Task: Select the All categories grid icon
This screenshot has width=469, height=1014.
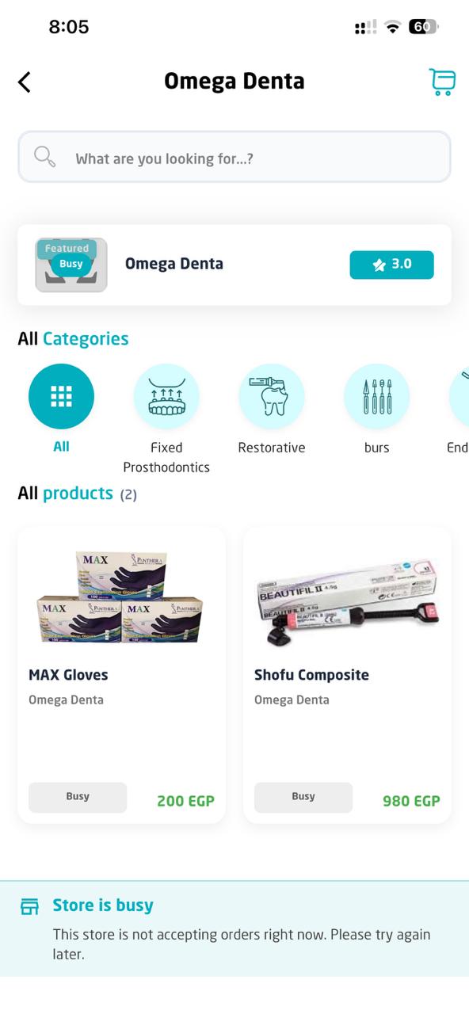Action: point(61,396)
